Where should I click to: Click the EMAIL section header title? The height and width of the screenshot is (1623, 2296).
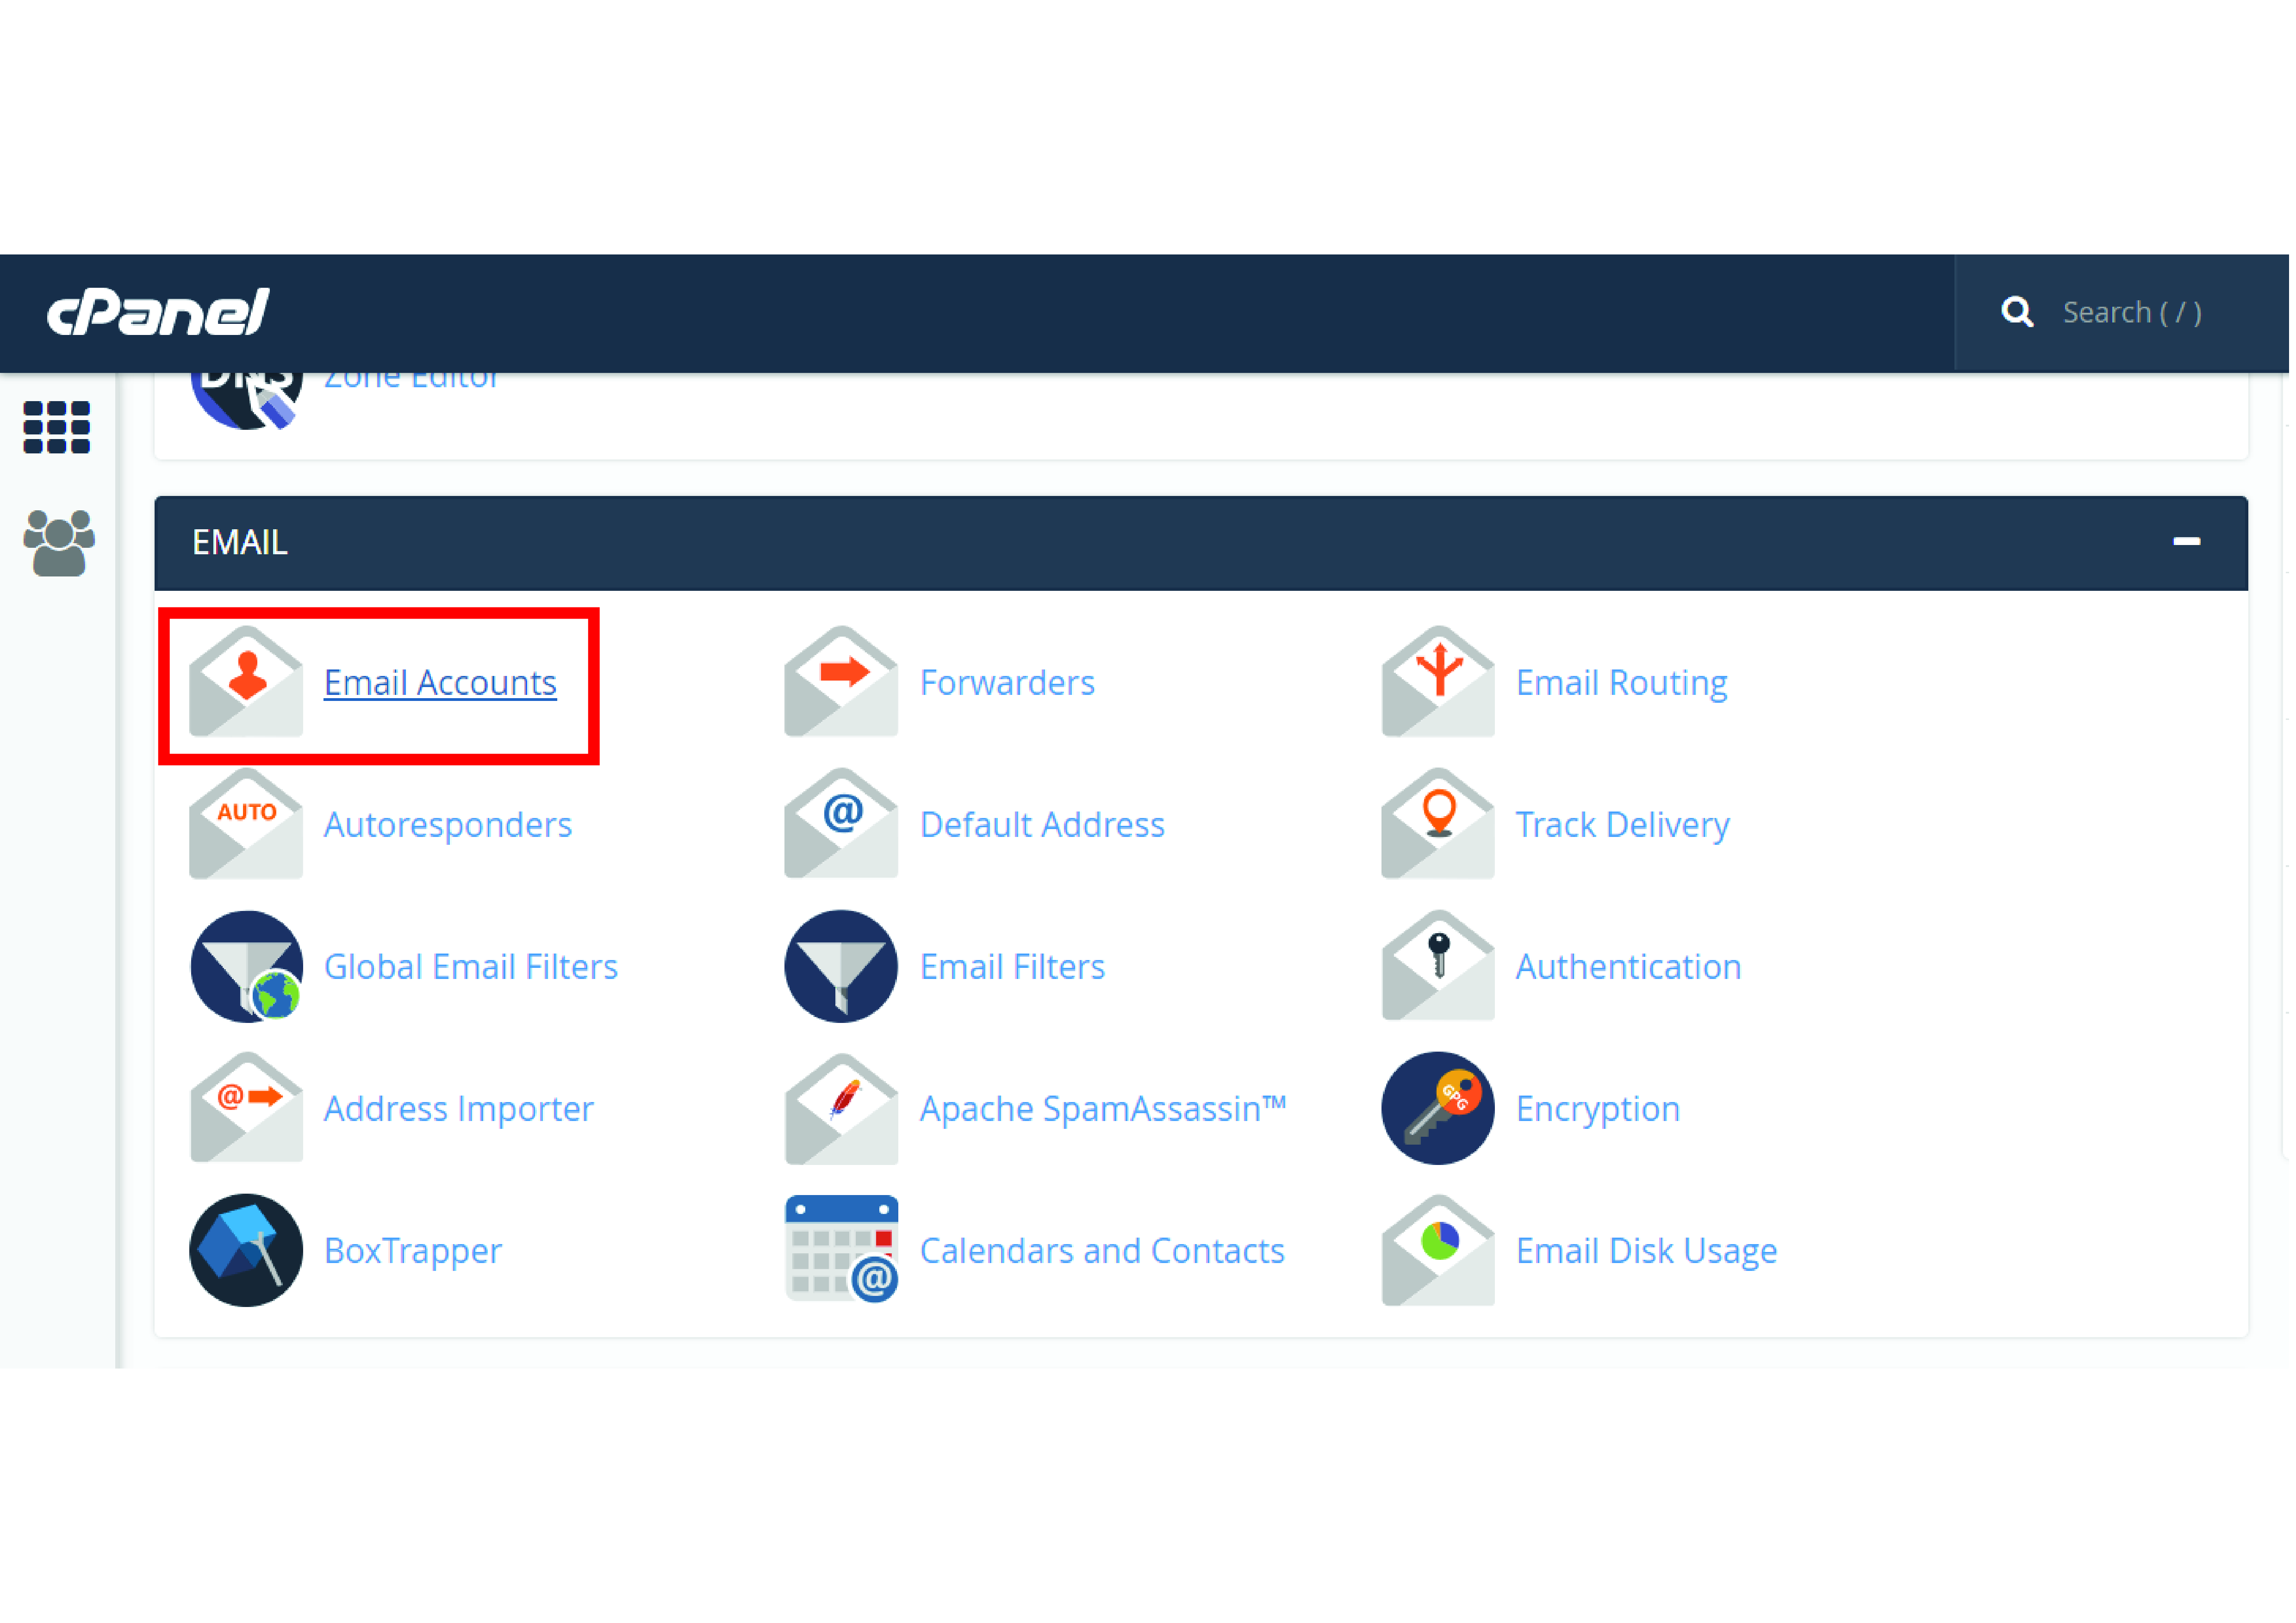(240, 543)
